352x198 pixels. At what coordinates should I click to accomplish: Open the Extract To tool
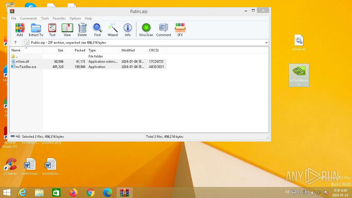(36, 30)
